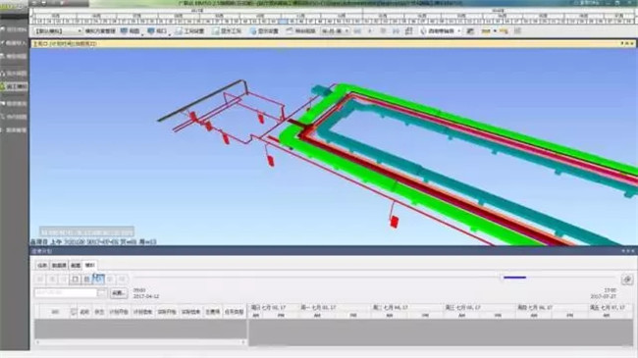Open the default simulation scheme dropdown
Image resolution: width=638 pixels, height=358 pixels.
pos(58,31)
